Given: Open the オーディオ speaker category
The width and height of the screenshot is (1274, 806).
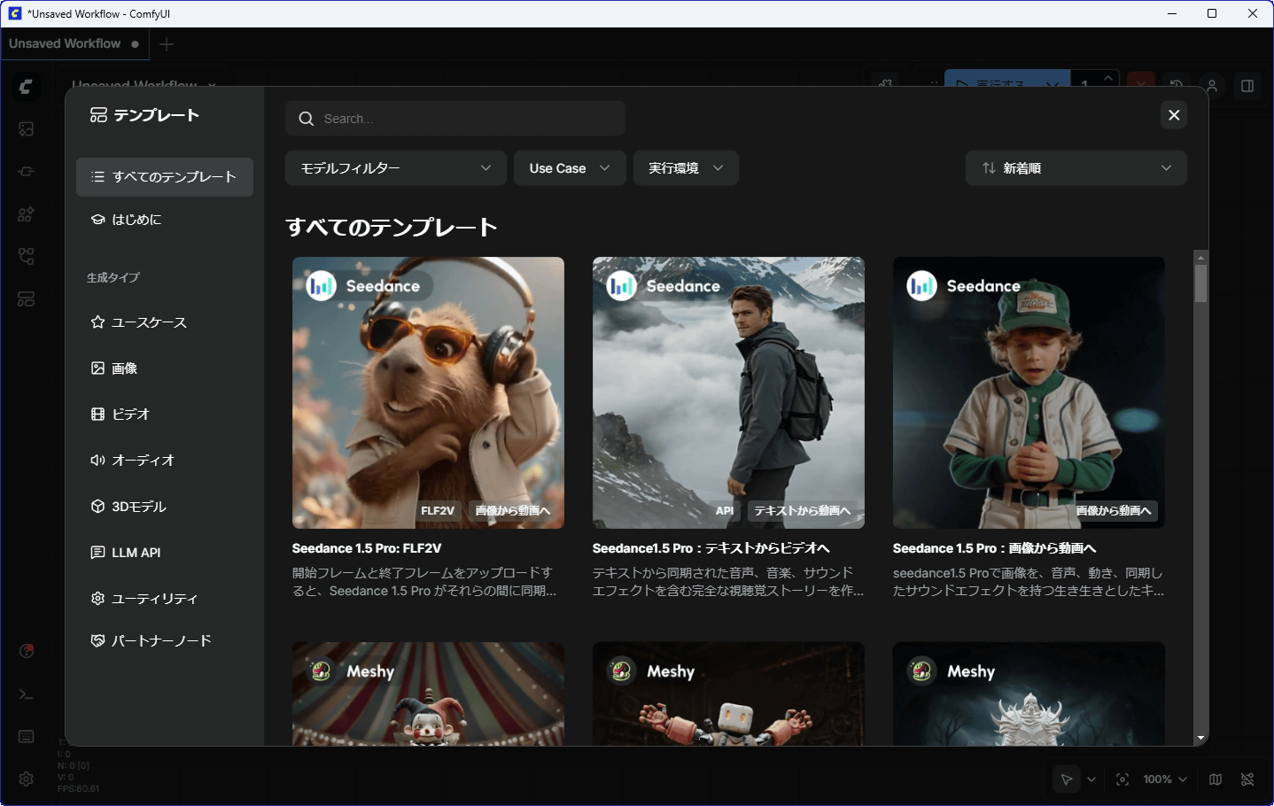Looking at the screenshot, I should [x=143, y=461].
